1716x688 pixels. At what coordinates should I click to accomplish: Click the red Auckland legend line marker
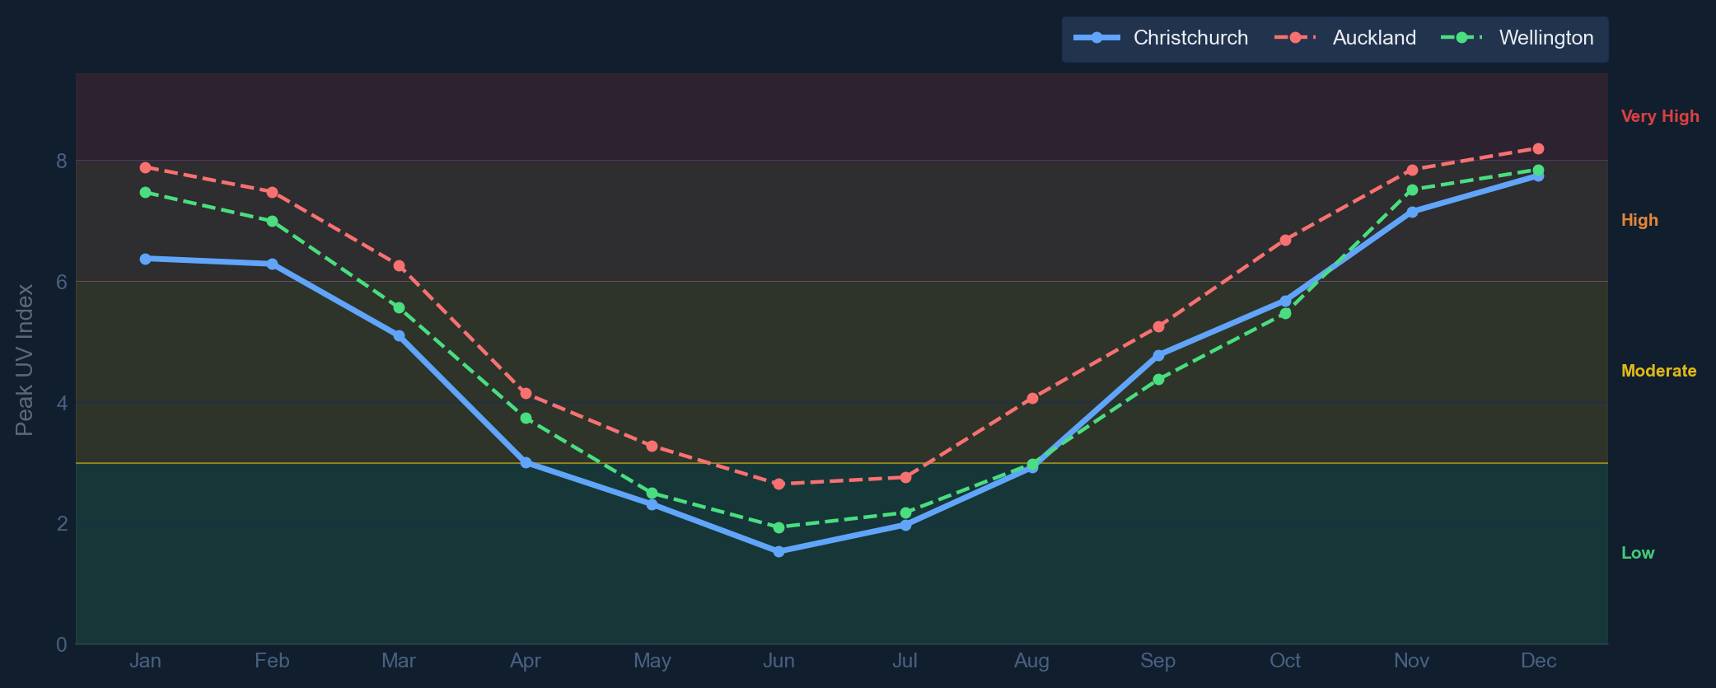[1297, 38]
